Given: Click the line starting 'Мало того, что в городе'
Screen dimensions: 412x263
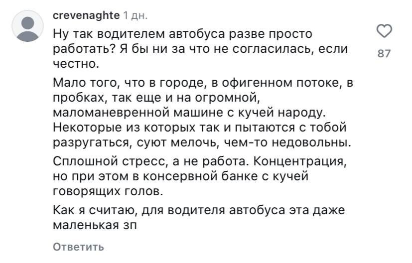Looking at the screenshot, I should [x=203, y=83].
